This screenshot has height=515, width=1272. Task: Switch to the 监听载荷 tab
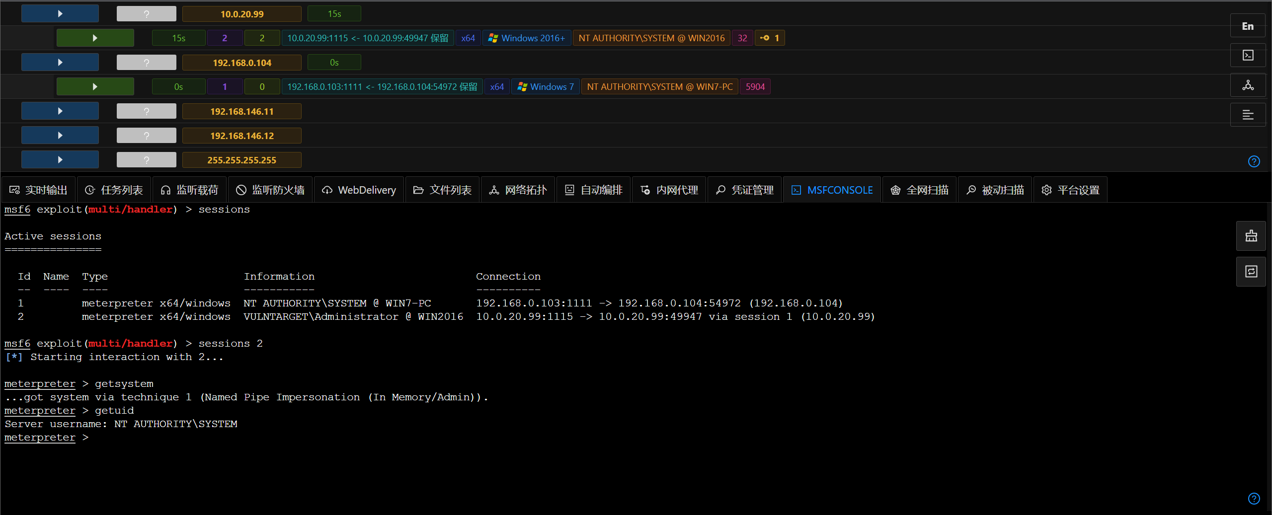pyautogui.click(x=189, y=190)
